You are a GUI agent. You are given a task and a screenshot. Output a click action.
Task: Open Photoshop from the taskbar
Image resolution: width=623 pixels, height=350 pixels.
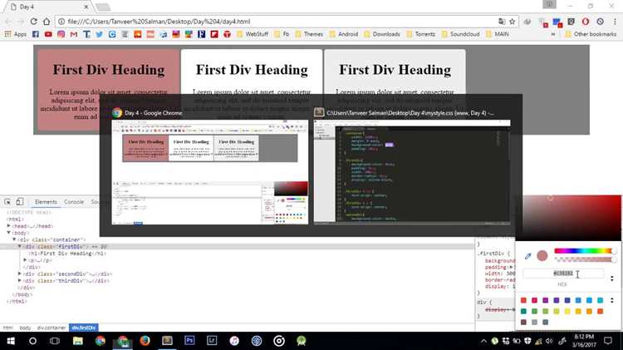189,341
